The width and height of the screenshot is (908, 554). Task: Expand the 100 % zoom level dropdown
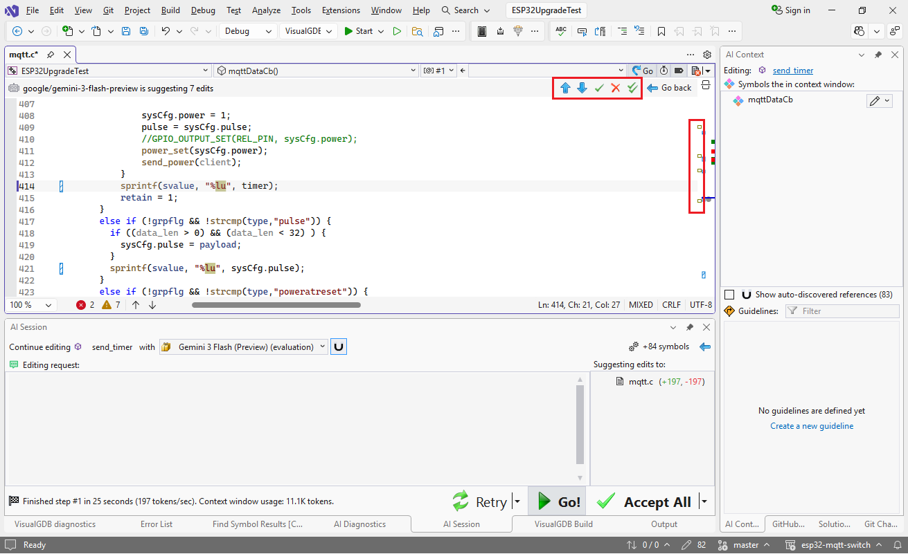click(x=48, y=305)
